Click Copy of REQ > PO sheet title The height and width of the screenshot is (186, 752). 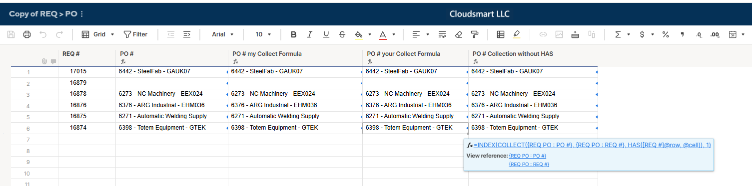point(43,14)
